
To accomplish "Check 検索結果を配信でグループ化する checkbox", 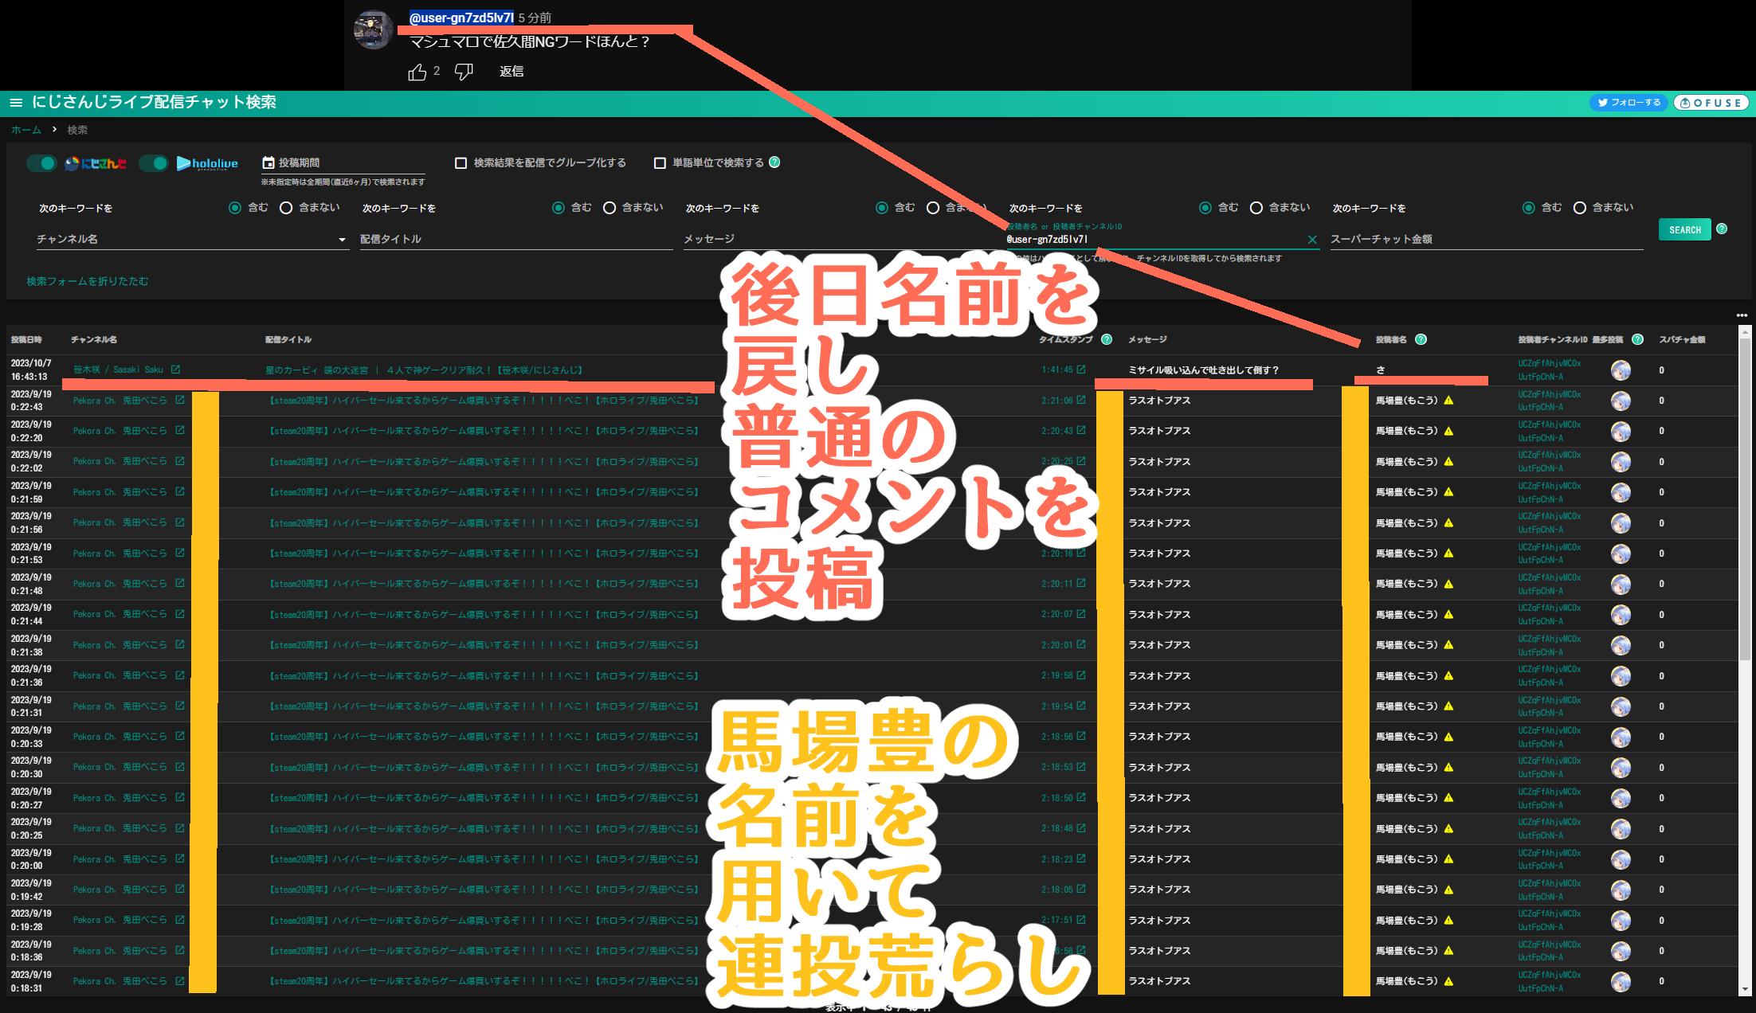I will 461,163.
